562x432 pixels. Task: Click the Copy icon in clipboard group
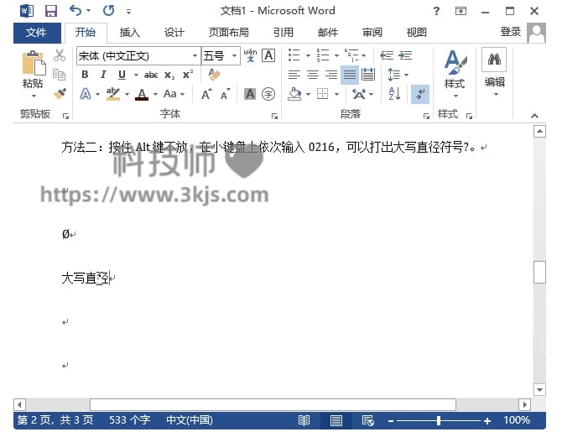tap(60, 75)
